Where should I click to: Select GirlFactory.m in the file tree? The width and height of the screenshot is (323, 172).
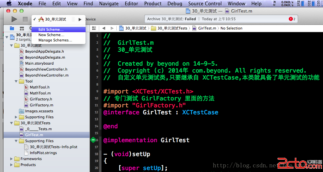pos(41,105)
